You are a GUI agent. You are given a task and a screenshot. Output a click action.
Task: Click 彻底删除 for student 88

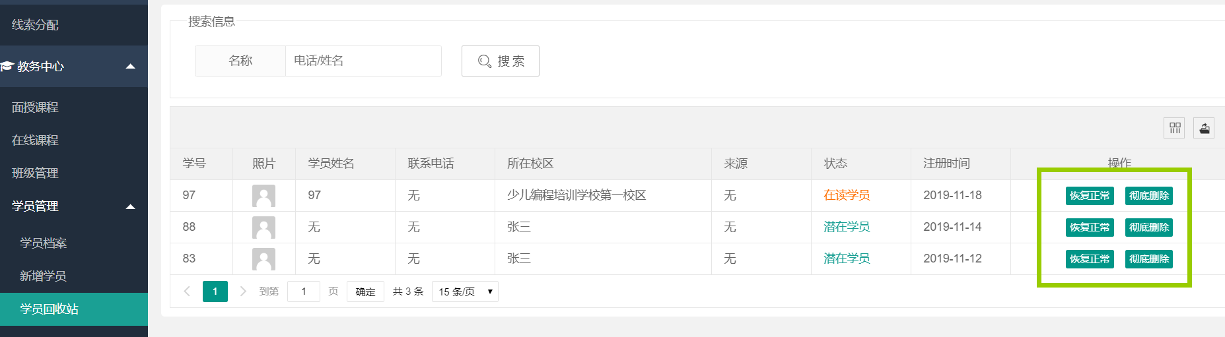[x=1149, y=228]
